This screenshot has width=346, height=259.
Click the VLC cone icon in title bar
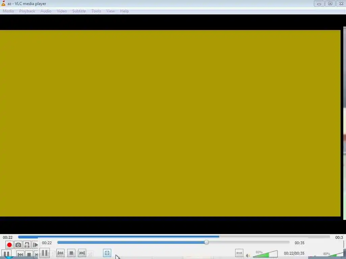(x=3, y=3)
